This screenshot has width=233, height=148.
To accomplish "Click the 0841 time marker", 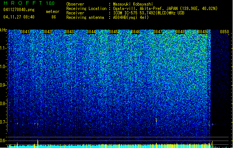I will click(25, 32).
